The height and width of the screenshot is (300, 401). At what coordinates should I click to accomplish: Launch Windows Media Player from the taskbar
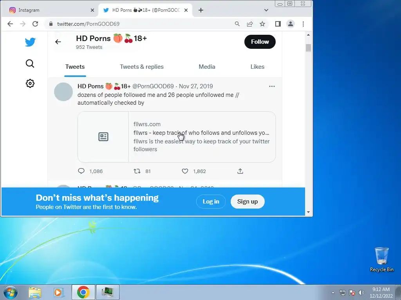pyautogui.click(x=59, y=292)
